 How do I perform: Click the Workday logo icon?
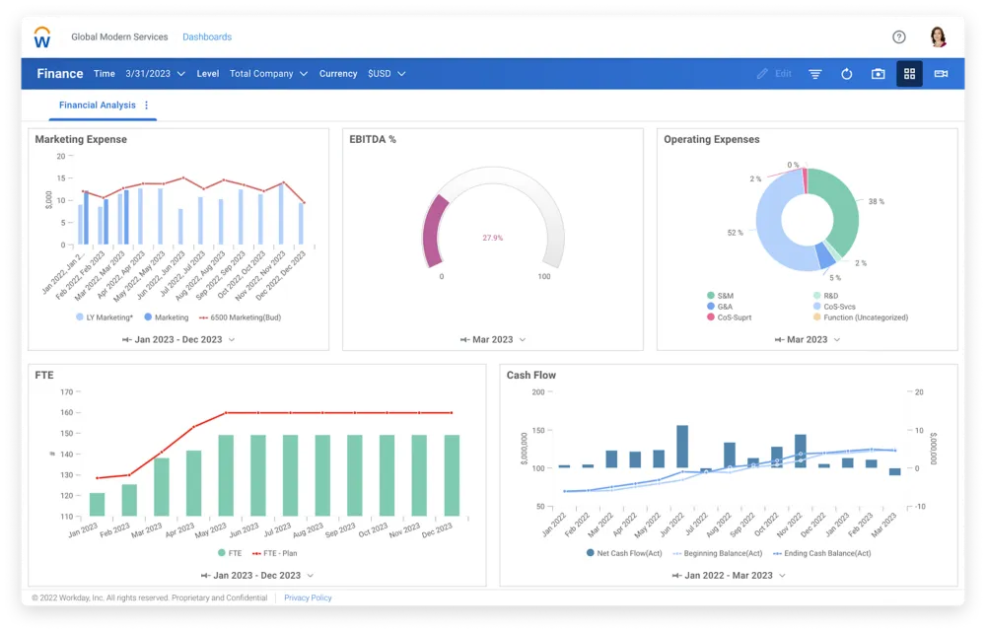pos(42,37)
